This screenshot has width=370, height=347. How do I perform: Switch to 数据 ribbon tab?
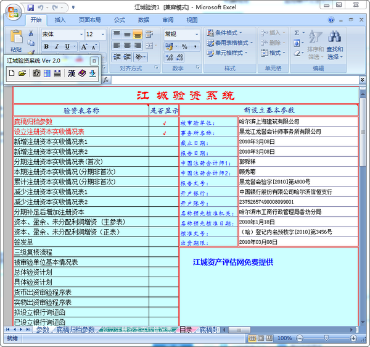(x=144, y=20)
